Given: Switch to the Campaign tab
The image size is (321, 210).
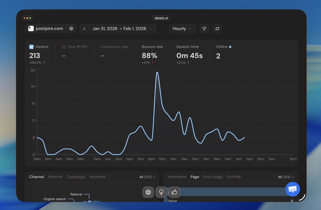Looking at the screenshot, I should [76, 177].
